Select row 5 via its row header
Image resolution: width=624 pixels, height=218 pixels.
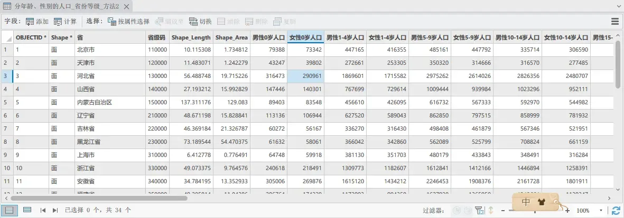coord(7,102)
